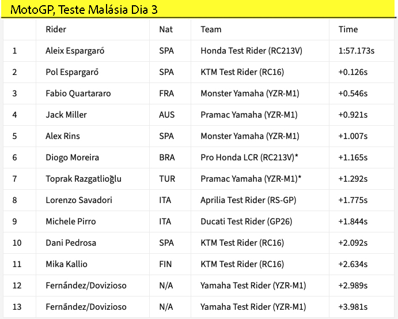This screenshot has width=398, height=319.
Task: Click the BRA nationality cell
Action: pyautogui.click(x=166, y=157)
